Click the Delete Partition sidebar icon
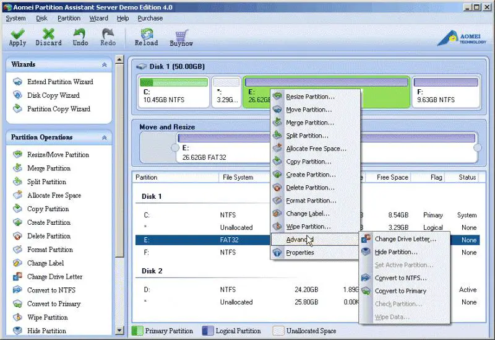The height and width of the screenshot is (340, 495). click(18, 236)
